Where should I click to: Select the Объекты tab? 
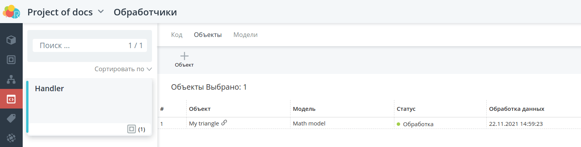point(208,35)
